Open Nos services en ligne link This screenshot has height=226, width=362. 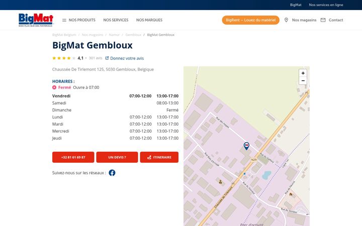pyautogui.click(x=326, y=5)
